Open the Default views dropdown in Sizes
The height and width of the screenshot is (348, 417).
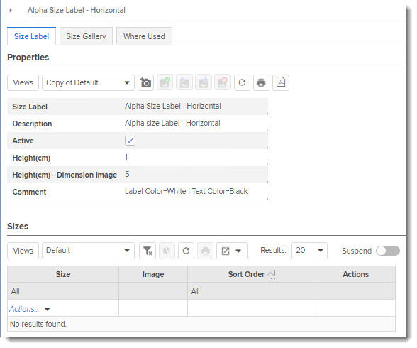(88, 251)
